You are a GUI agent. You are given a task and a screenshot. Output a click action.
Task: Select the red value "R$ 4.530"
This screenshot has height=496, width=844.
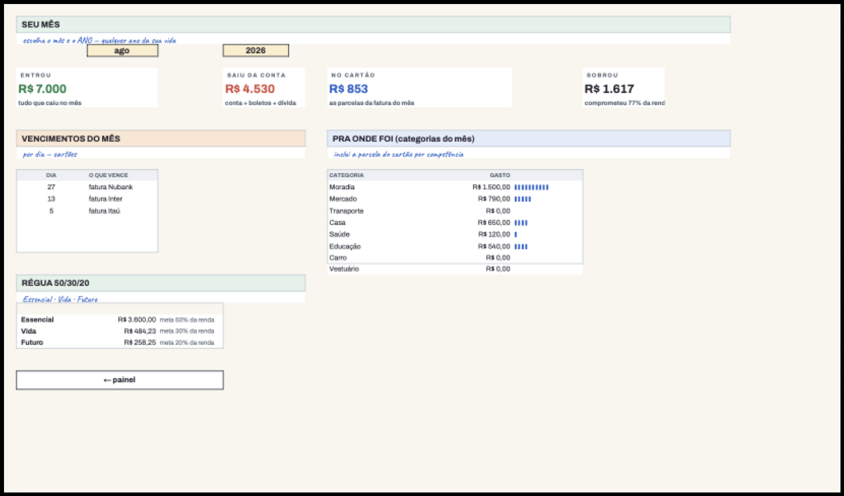tap(250, 89)
